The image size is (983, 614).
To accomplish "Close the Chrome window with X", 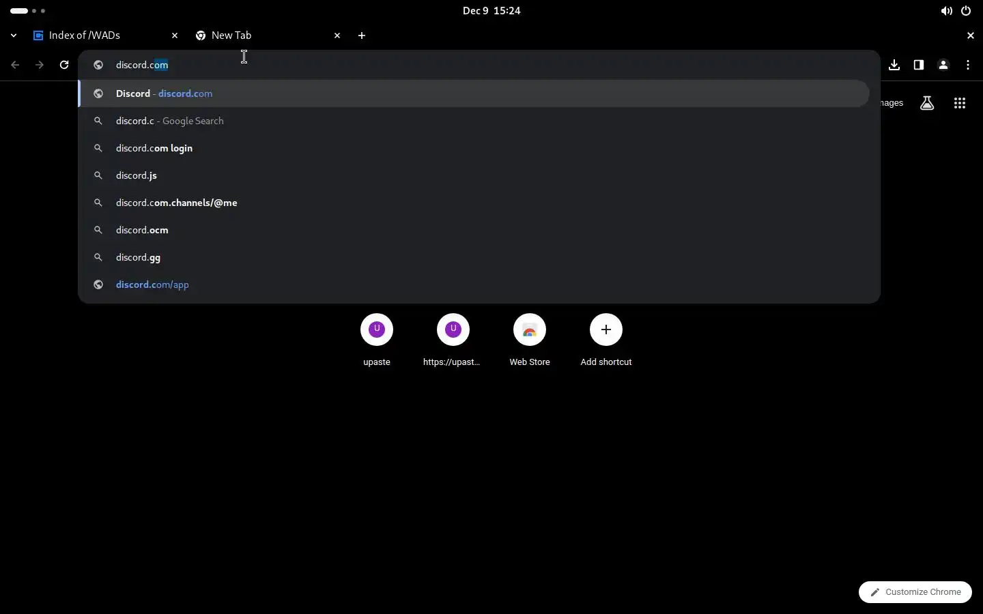I will click(x=971, y=35).
